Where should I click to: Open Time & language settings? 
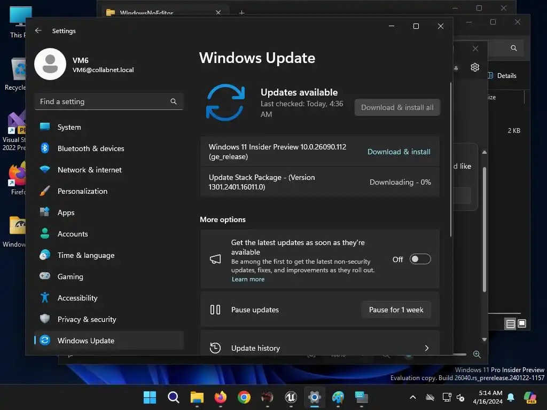pyautogui.click(x=109, y=255)
